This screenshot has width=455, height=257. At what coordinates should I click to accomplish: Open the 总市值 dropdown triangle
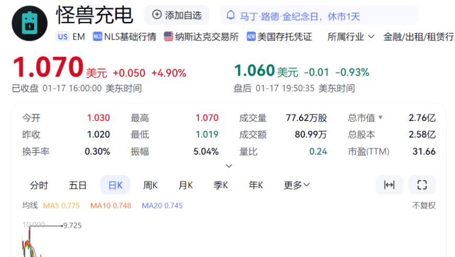coord(380,118)
